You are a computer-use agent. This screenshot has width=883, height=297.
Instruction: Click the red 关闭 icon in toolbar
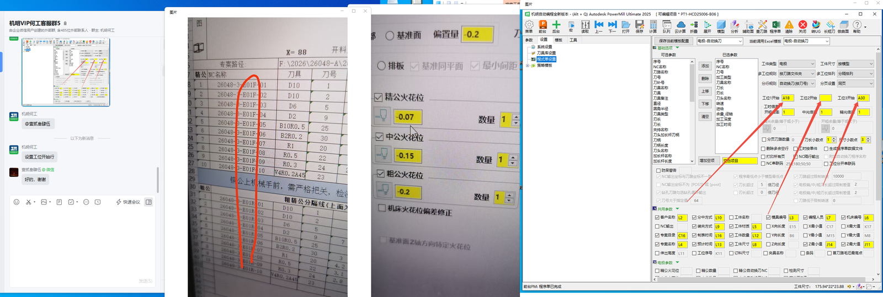coord(802,26)
